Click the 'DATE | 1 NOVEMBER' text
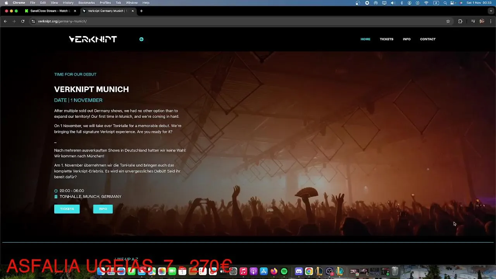 pyautogui.click(x=78, y=100)
